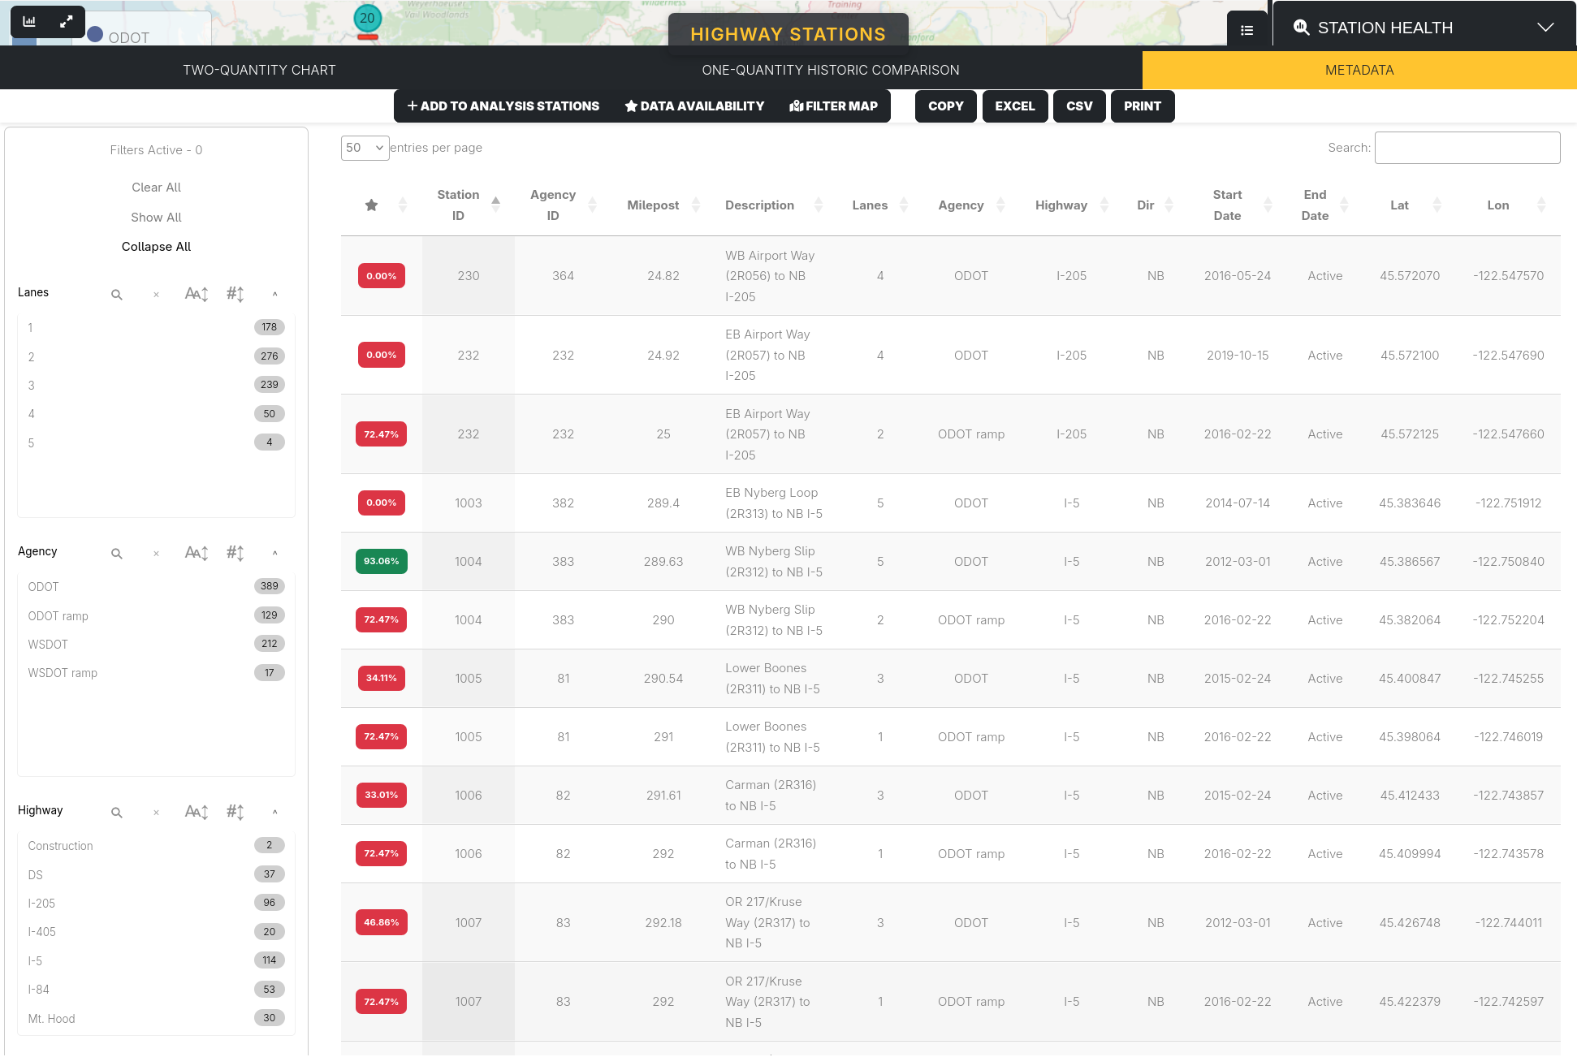Clear the Highway filter selection
Viewport: 1577px width, 1057px height.
tap(156, 813)
